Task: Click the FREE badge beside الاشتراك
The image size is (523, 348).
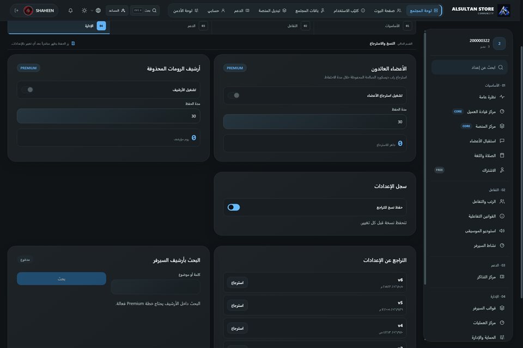Action: [439, 170]
